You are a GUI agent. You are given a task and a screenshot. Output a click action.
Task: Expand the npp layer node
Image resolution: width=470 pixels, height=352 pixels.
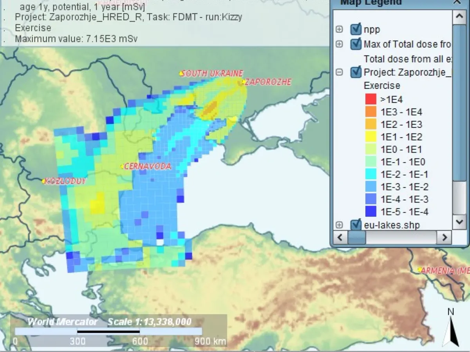tap(339, 30)
